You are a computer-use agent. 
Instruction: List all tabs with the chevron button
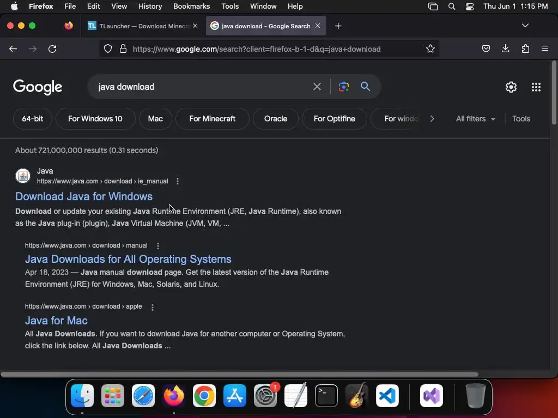pyautogui.click(x=525, y=26)
